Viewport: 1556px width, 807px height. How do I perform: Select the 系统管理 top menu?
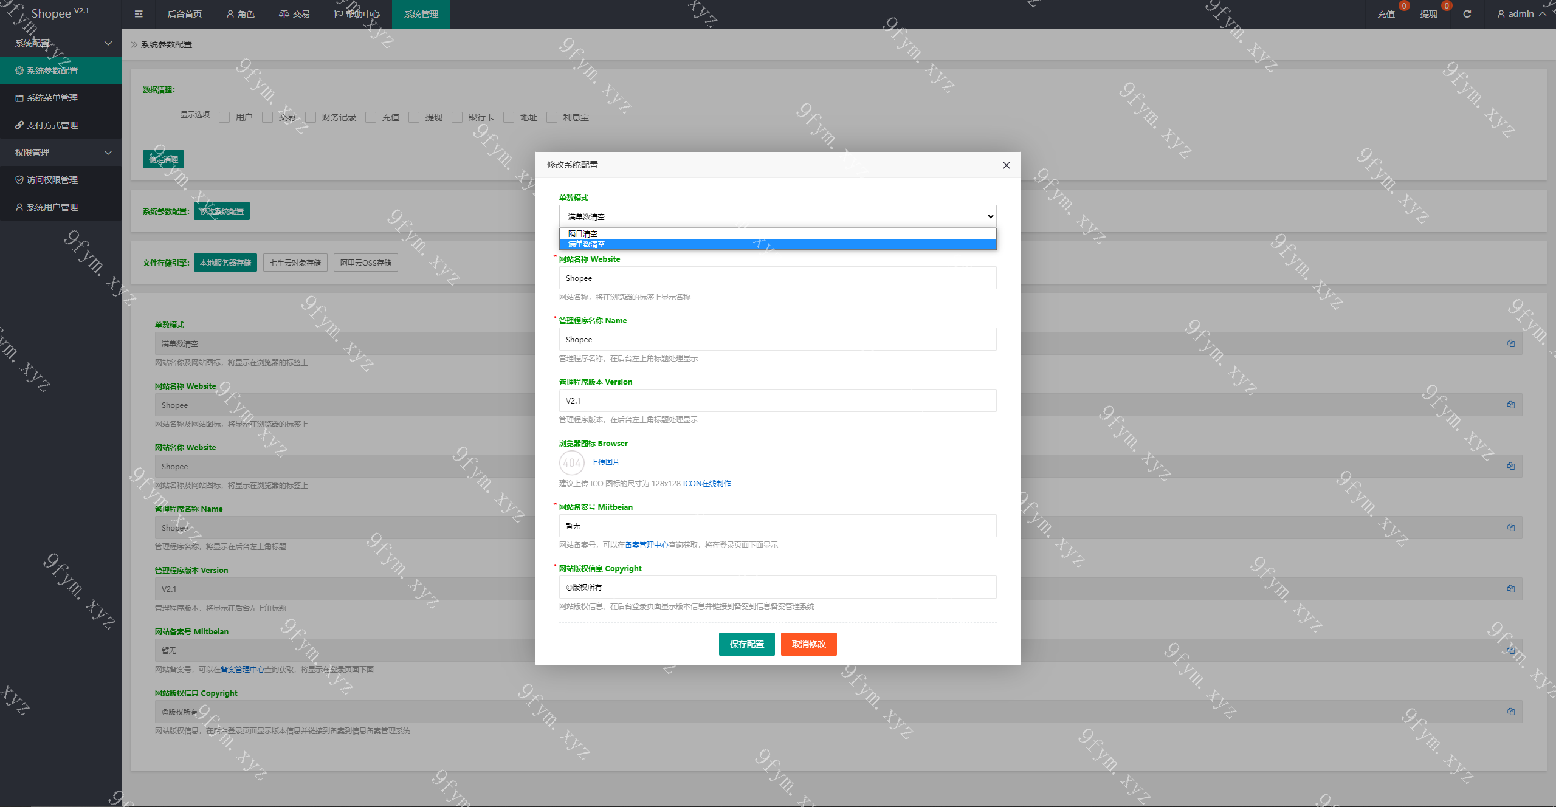(421, 14)
